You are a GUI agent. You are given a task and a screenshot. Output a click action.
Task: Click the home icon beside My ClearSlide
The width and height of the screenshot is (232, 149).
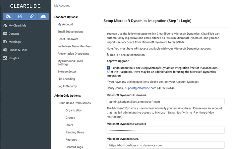pos(5,25)
